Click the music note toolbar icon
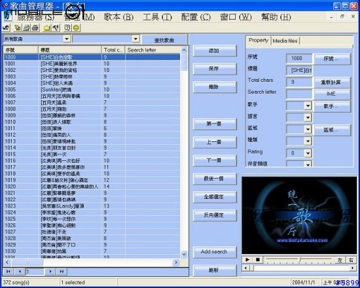 [x=6, y=27]
